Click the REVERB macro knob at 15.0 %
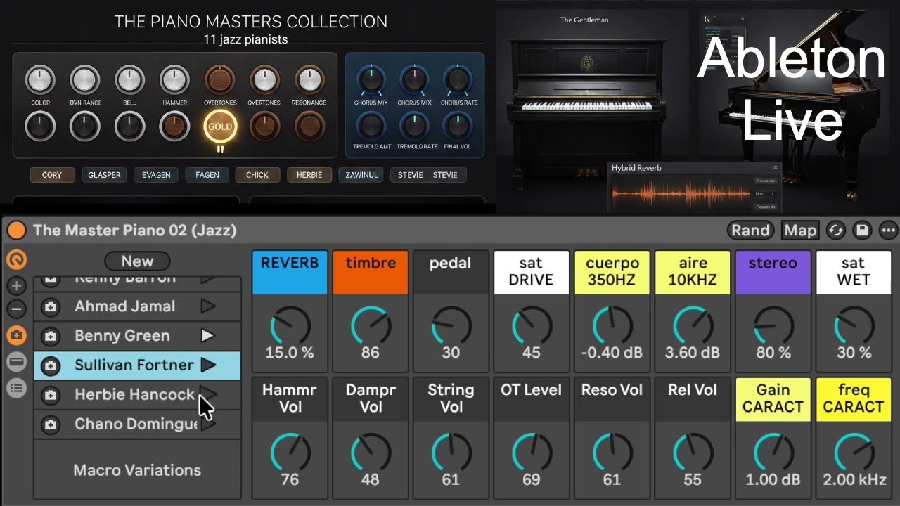The width and height of the screenshot is (900, 506). pyautogui.click(x=290, y=326)
